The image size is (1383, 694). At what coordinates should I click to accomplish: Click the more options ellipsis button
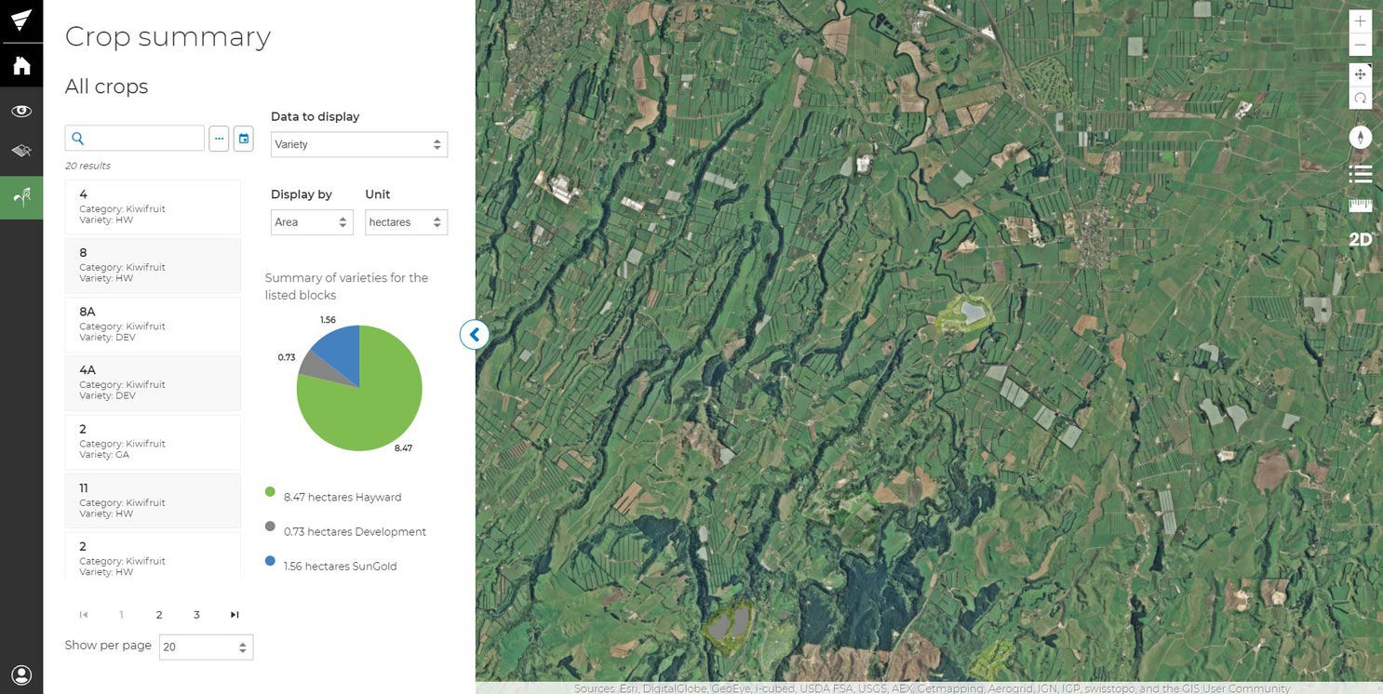[x=219, y=139]
